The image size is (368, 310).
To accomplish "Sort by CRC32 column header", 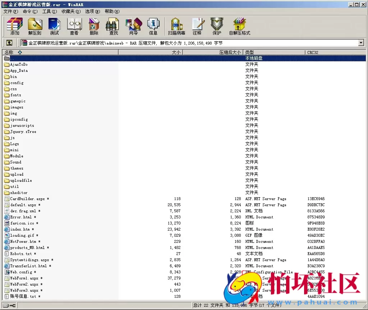I will click(x=313, y=52).
